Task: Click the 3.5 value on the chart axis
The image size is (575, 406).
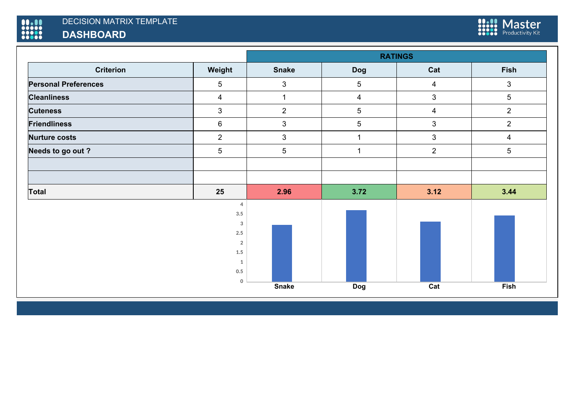Action: [240, 214]
